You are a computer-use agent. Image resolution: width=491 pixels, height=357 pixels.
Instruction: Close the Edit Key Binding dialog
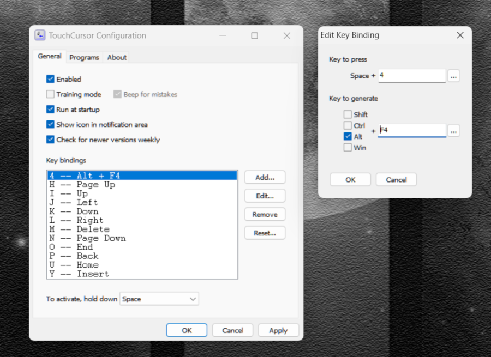click(x=460, y=35)
